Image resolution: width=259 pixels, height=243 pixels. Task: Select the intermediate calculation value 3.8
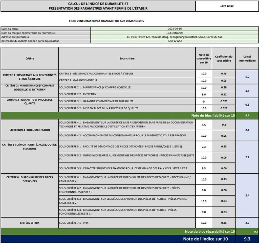coord(247,91)
